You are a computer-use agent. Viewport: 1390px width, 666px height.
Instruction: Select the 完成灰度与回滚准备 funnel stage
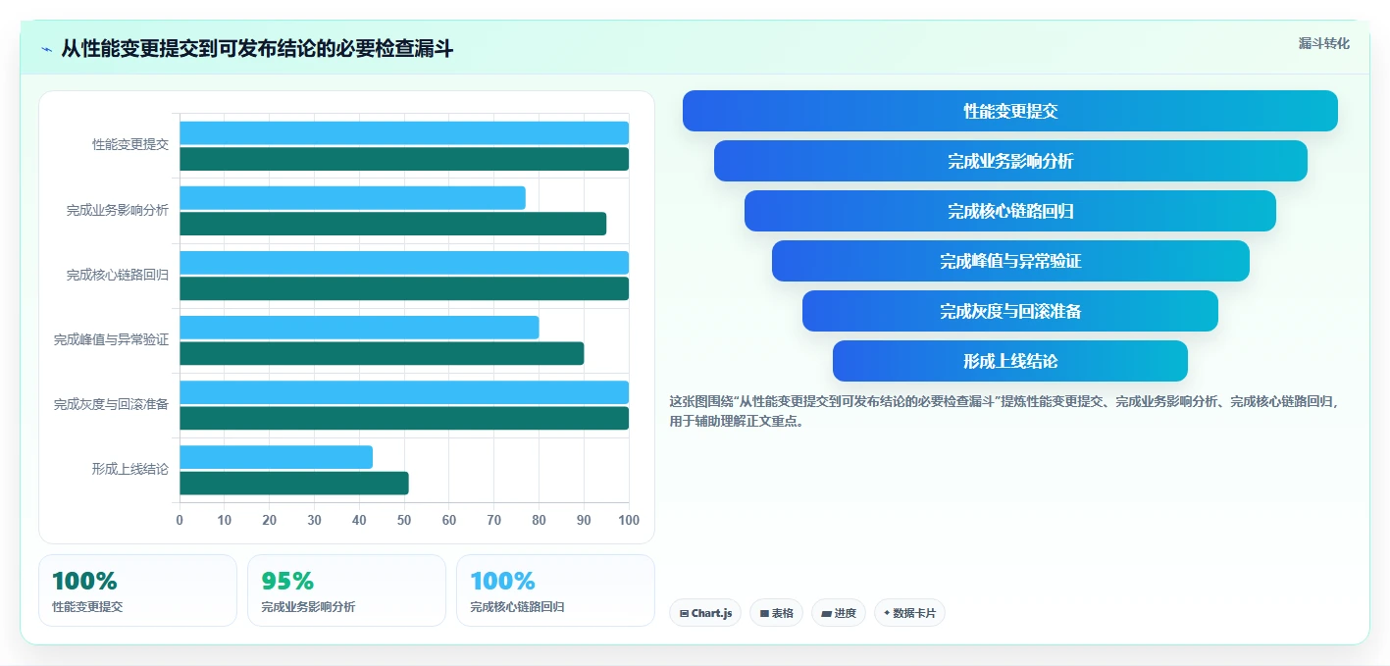click(1010, 311)
